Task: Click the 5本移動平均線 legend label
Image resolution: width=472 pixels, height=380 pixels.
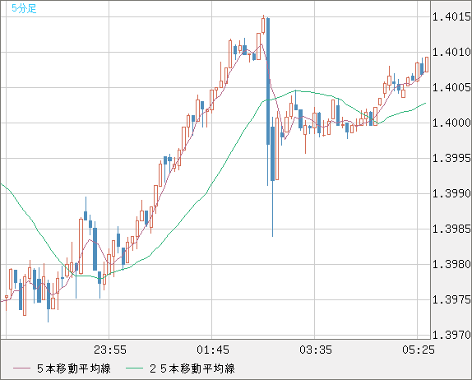Action: coord(74,368)
